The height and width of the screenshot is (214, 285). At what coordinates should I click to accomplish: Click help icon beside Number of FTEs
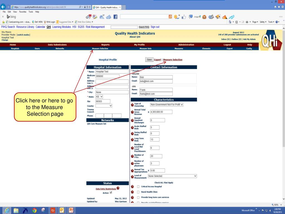pyautogui.click(x=132, y=156)
